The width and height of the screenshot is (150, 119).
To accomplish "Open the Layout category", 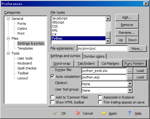I will tap(23, 78).
